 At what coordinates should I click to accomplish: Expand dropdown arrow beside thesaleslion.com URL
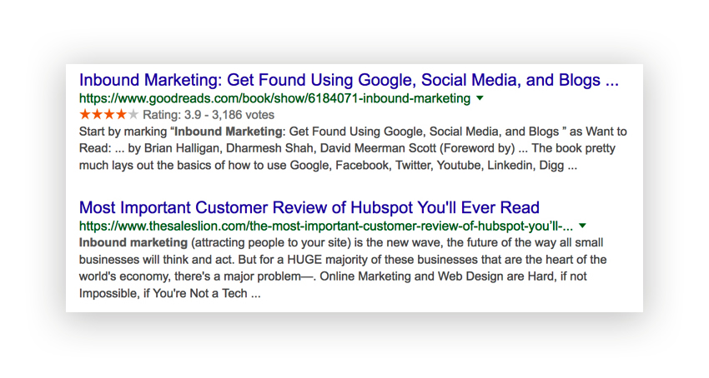click(x=582, y=226)
